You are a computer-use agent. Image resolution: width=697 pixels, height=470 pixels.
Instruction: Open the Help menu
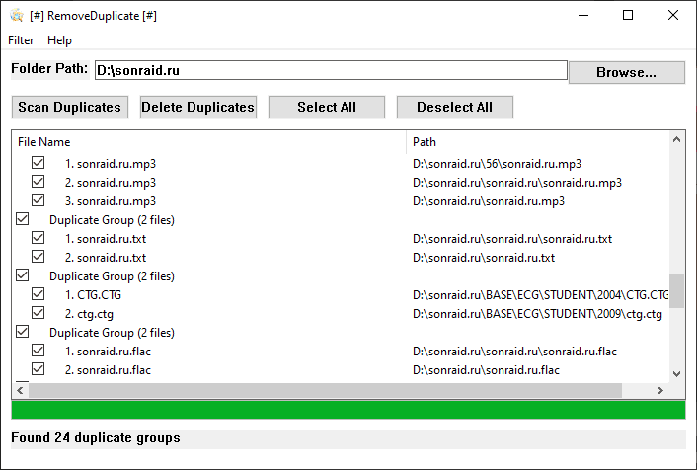(x=59, y=40)
